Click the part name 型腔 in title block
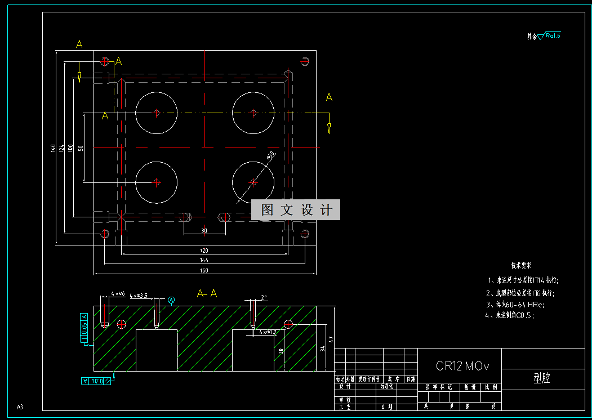Viewport: 592px width, 420px height. [x=542, y=378]
